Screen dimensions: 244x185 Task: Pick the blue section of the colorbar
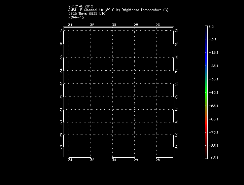[206, 57]
